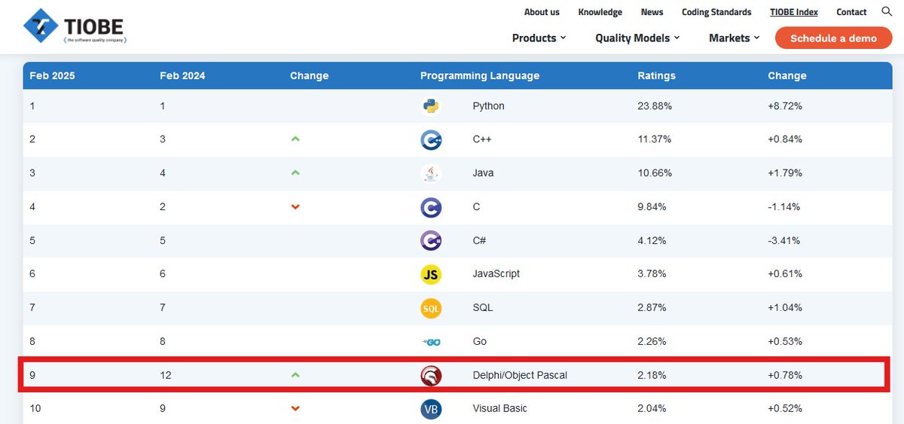Click the 3.78% rating value

[652, 274]
